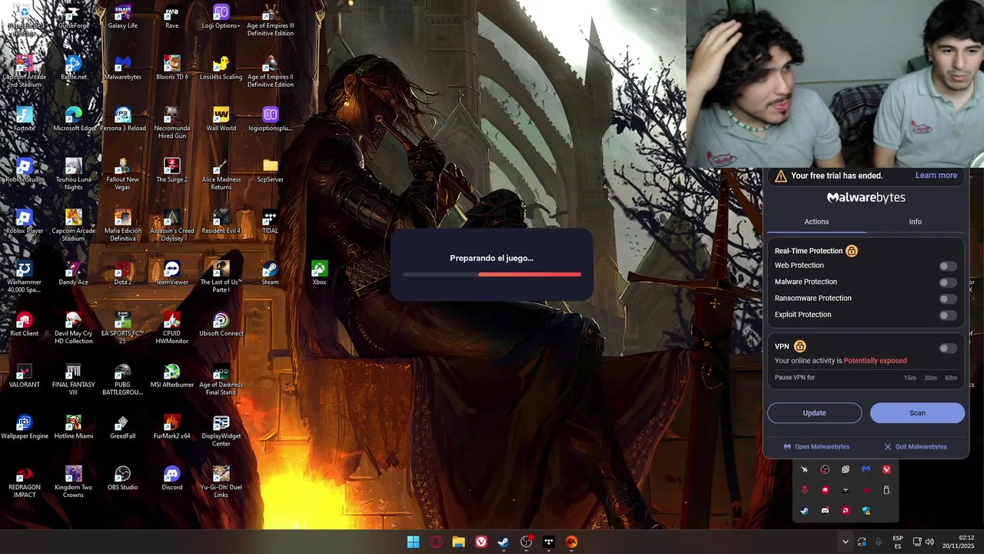Click the Scan button

click(x=917, y=412)
